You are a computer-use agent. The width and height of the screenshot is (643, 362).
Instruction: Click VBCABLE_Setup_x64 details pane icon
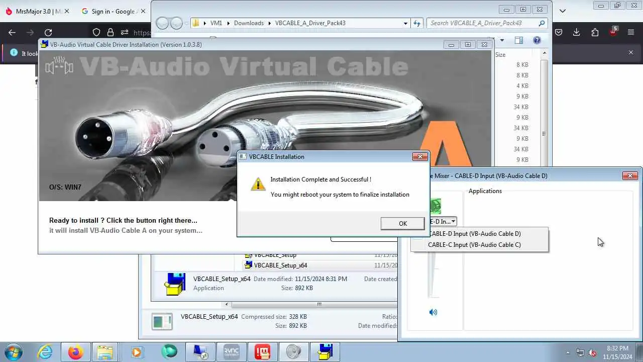(174, 284)
